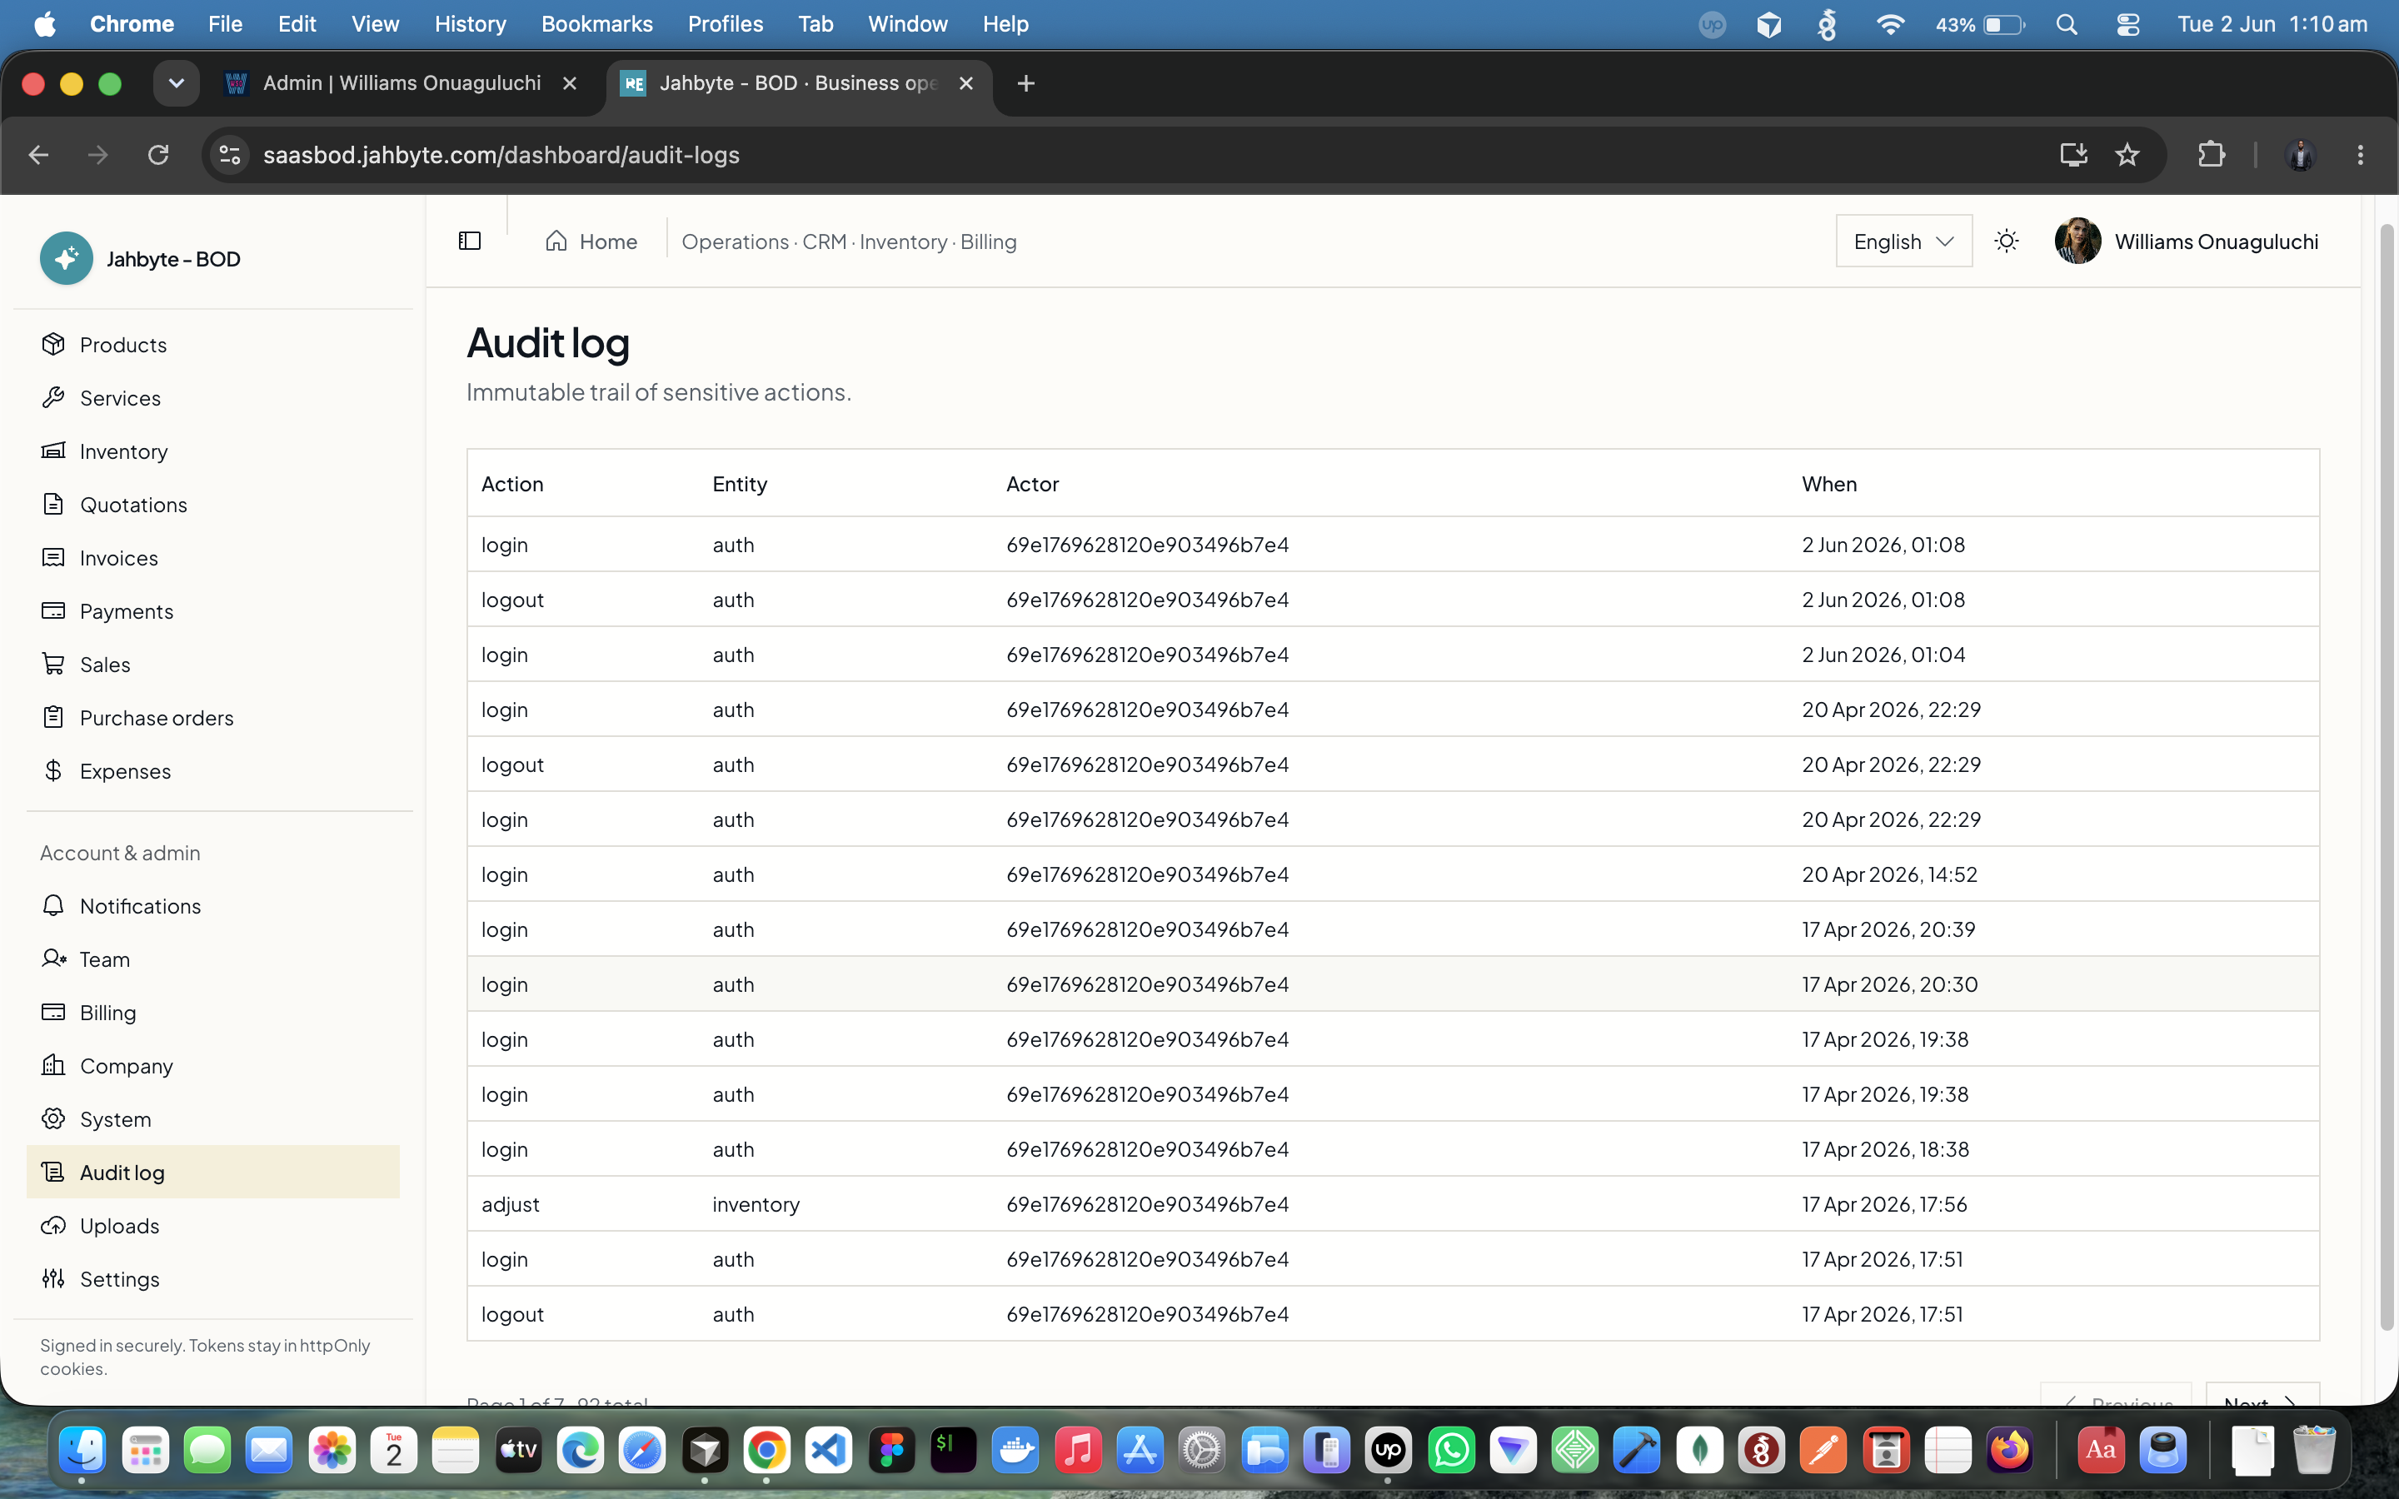
Task: Open Products in the sidebar
Action: click(212, 344)
